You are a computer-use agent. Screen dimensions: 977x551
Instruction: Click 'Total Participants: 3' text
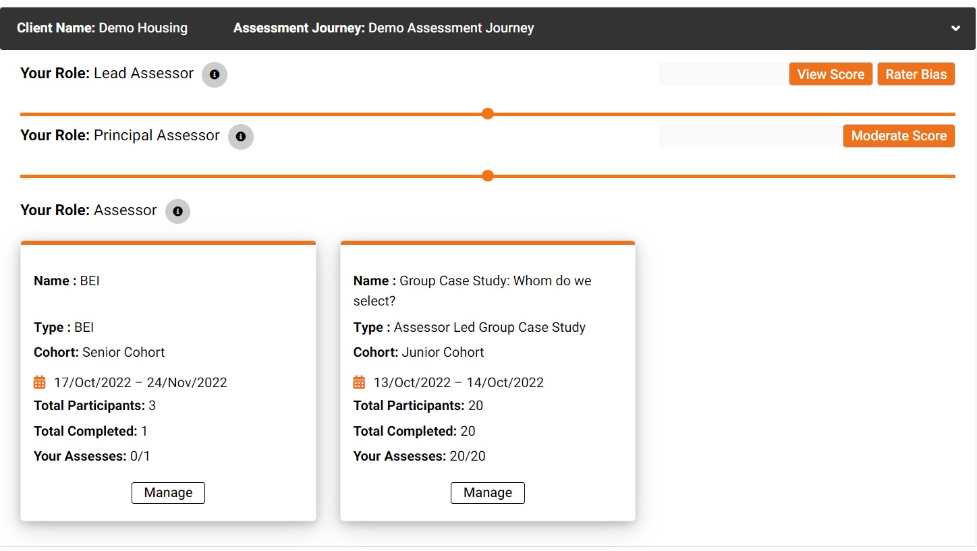pos(94,406)
